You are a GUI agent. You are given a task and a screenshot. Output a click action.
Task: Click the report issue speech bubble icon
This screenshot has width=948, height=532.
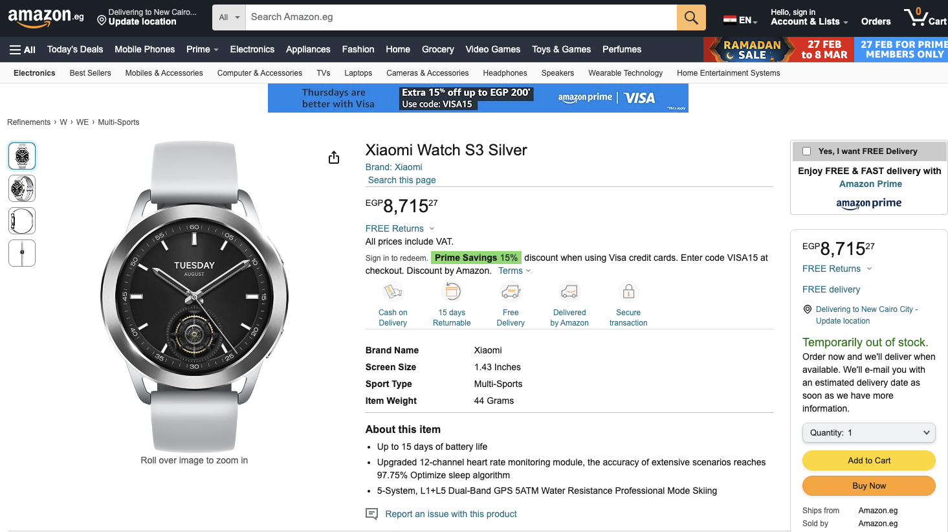click(x=371, y=514)
